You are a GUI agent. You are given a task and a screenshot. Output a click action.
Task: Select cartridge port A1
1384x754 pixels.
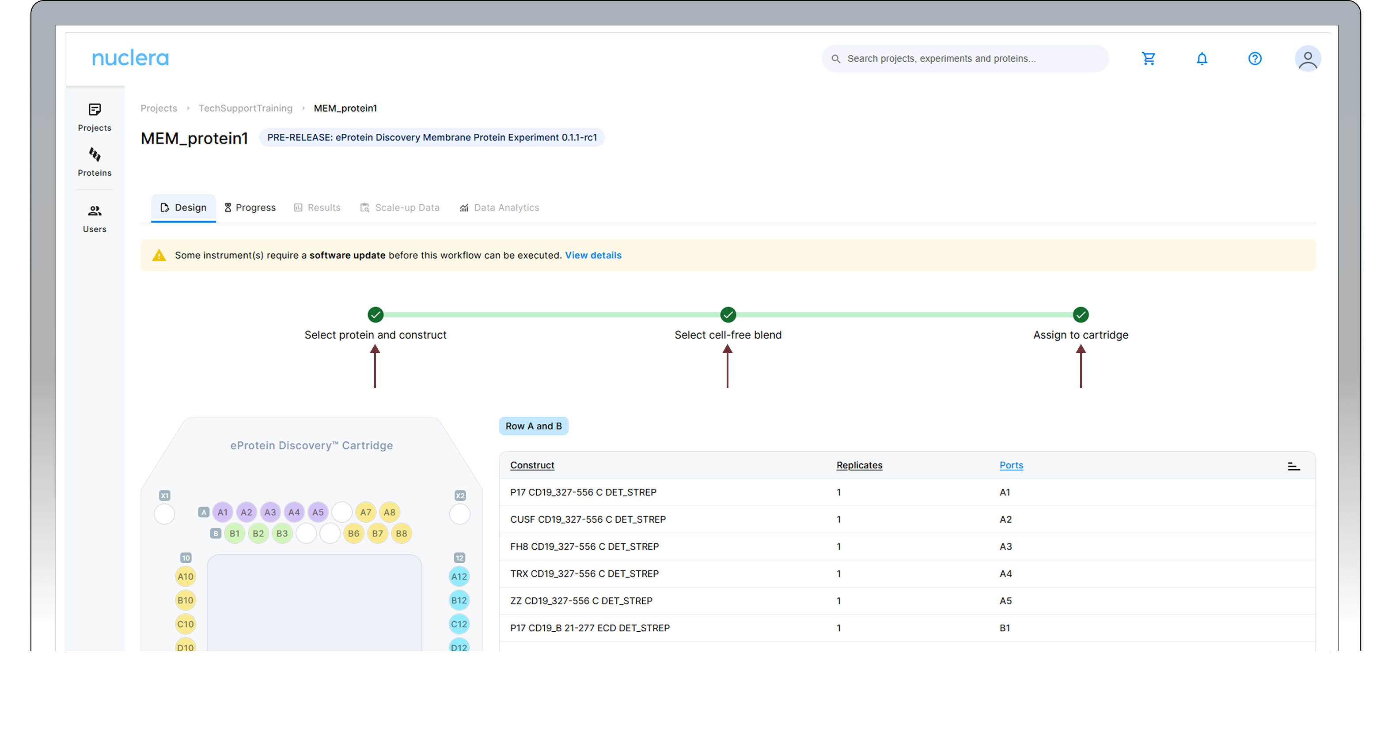point(223,513)
